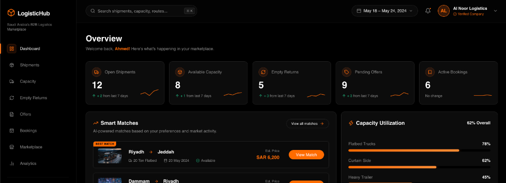The width and height of the screenshot is (506, 183).
Task: Click the Capacity truck icon in sidebar
Action: (x=12, y=81)
